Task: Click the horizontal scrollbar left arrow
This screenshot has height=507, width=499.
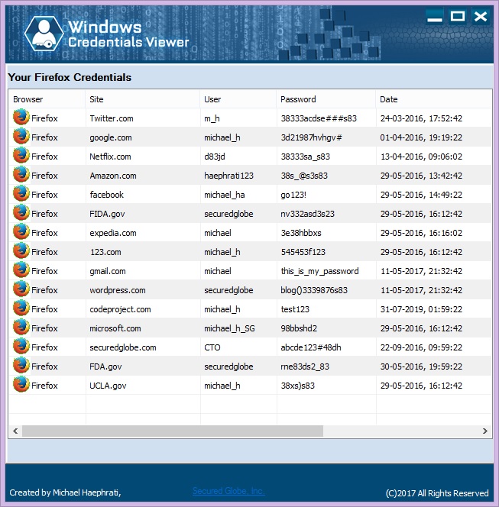Action: [x=15, y=431]
